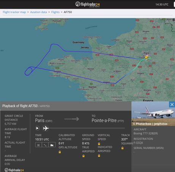Click the F-GSQX registration text
The height and width of the screenshot is (172, 175).
pyautogui.click(x=138, y=143)
